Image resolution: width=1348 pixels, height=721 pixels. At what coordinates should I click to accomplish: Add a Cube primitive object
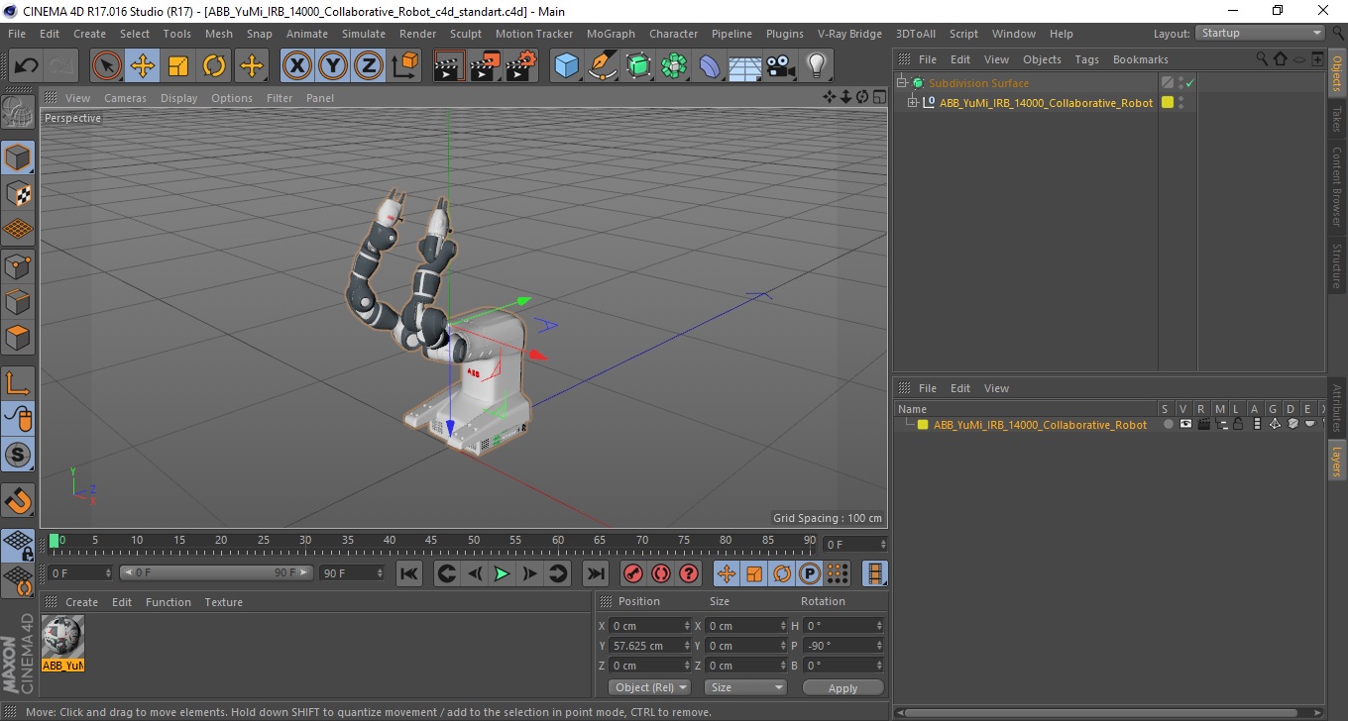(x=566, y=66)
